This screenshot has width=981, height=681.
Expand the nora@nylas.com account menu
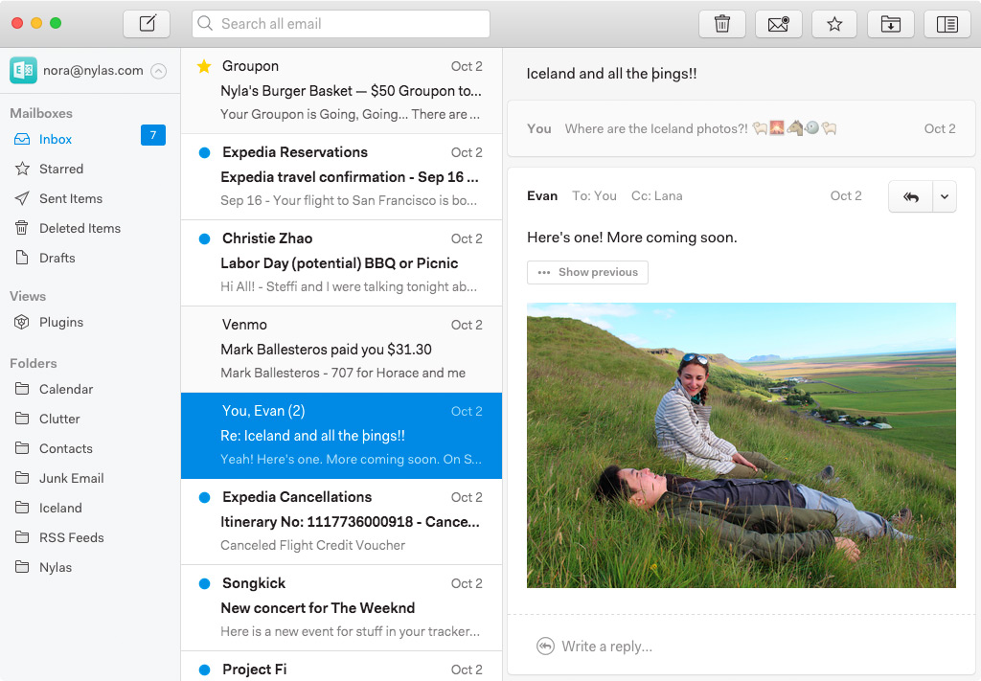pyautogui.click(x=157, y=70)
